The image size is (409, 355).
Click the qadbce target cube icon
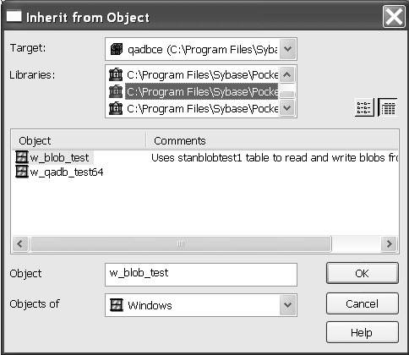pos(117,49)
